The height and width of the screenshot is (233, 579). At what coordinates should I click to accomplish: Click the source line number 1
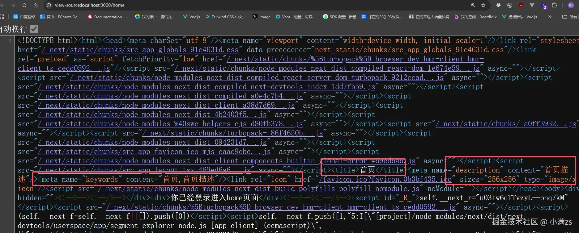click(x=10, y=41)
